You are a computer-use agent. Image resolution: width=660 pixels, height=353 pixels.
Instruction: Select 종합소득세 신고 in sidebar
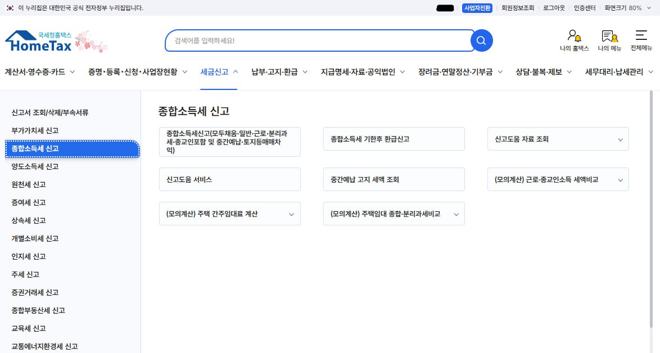[x=72, y=149]
